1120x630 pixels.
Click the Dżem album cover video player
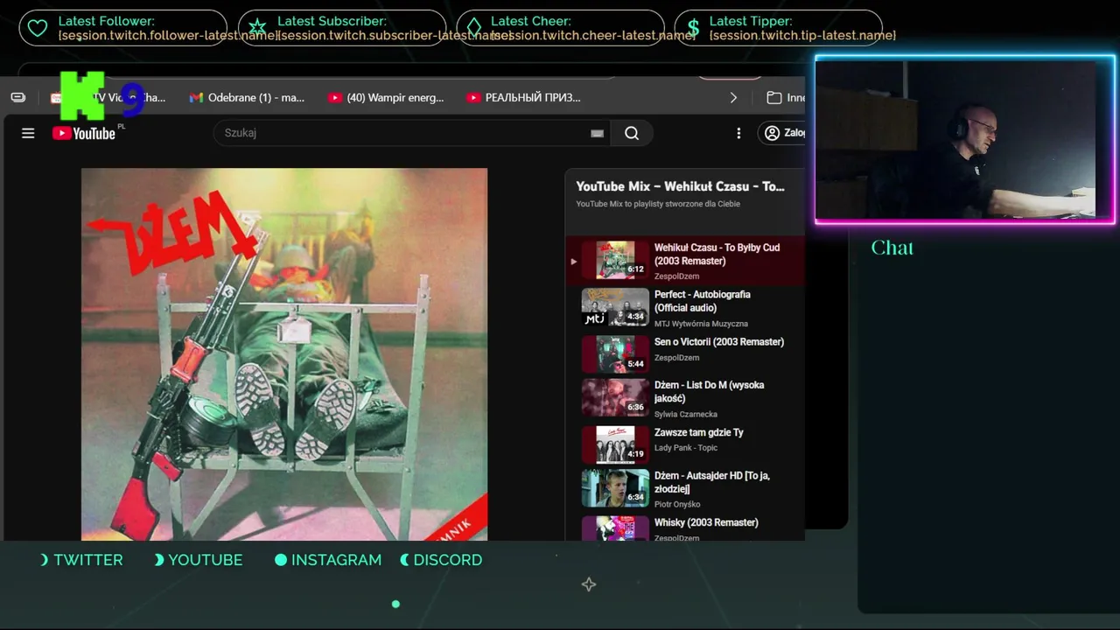point(284,354)
